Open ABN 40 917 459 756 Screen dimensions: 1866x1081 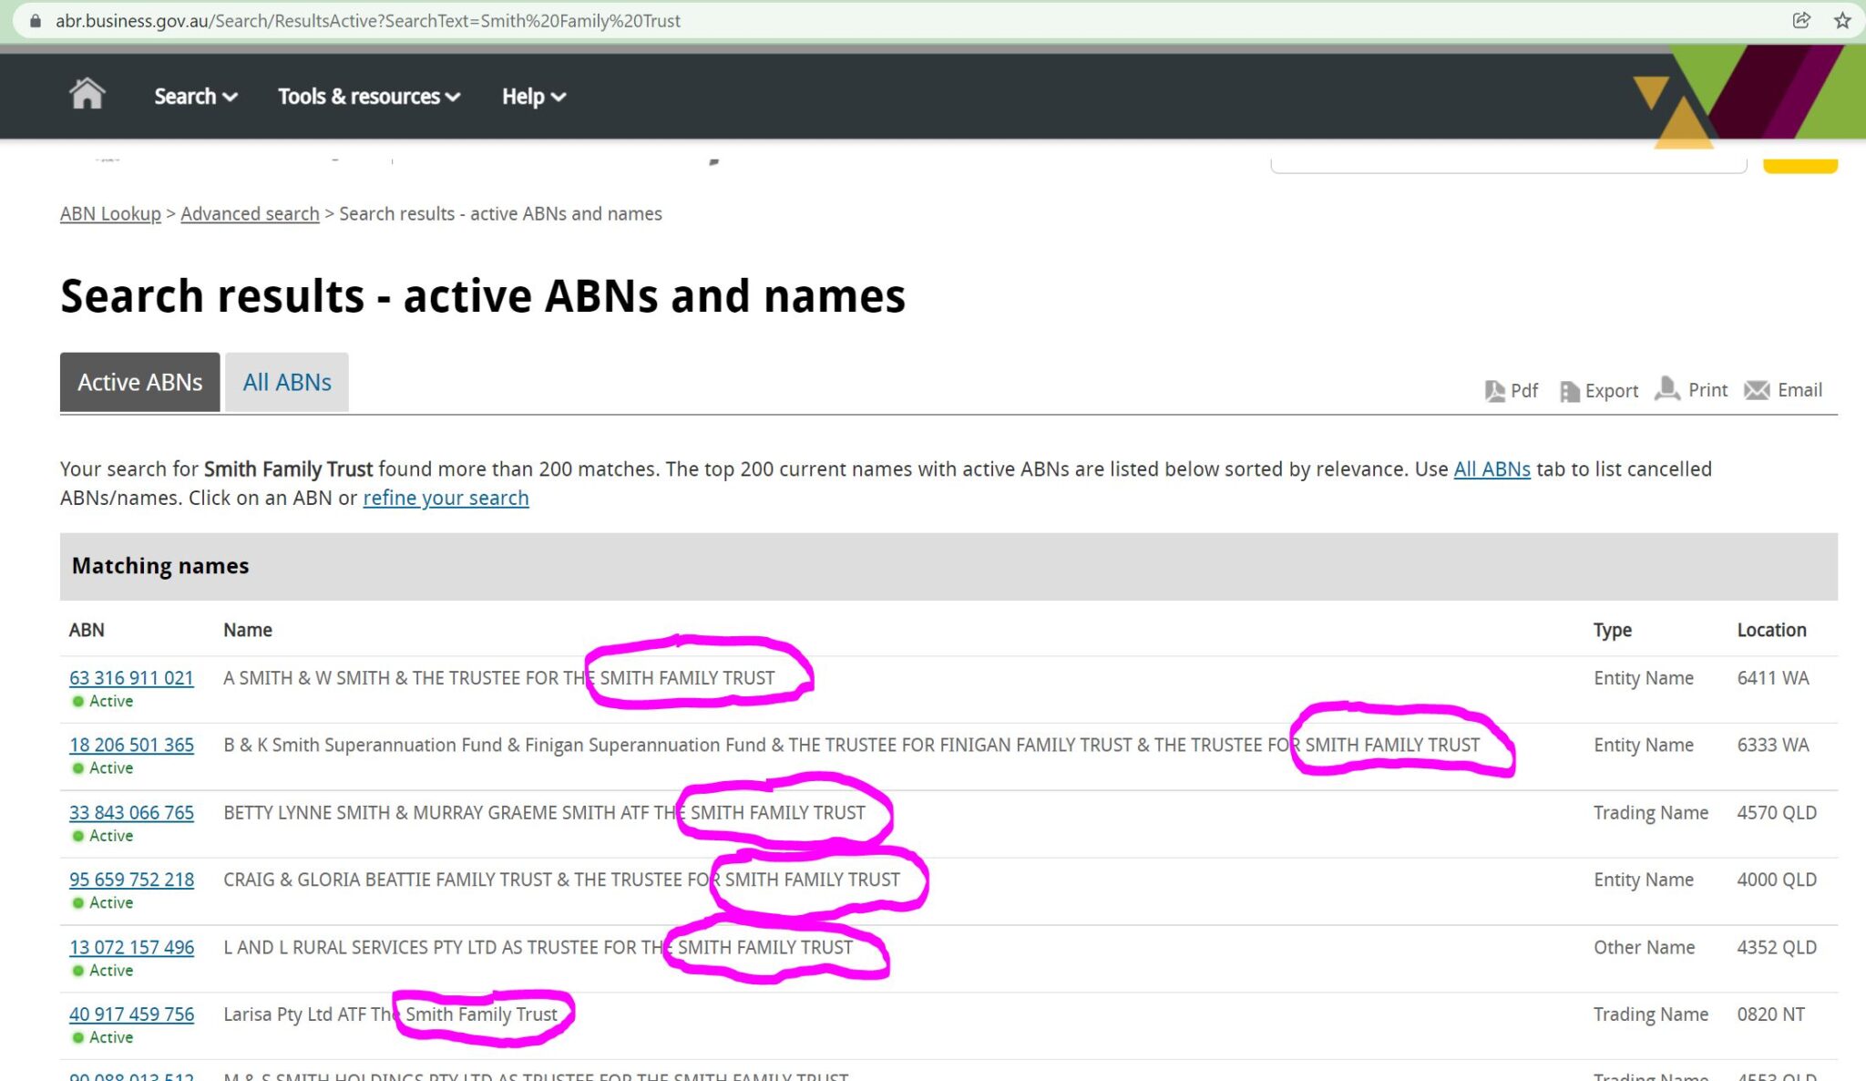[131, 1014]
